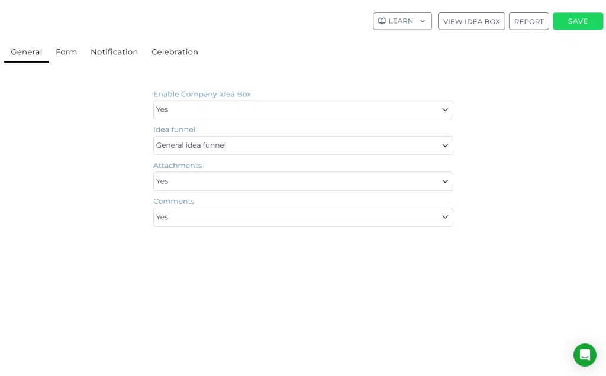Open the chat support widget
606x376 pixels.
585,355
